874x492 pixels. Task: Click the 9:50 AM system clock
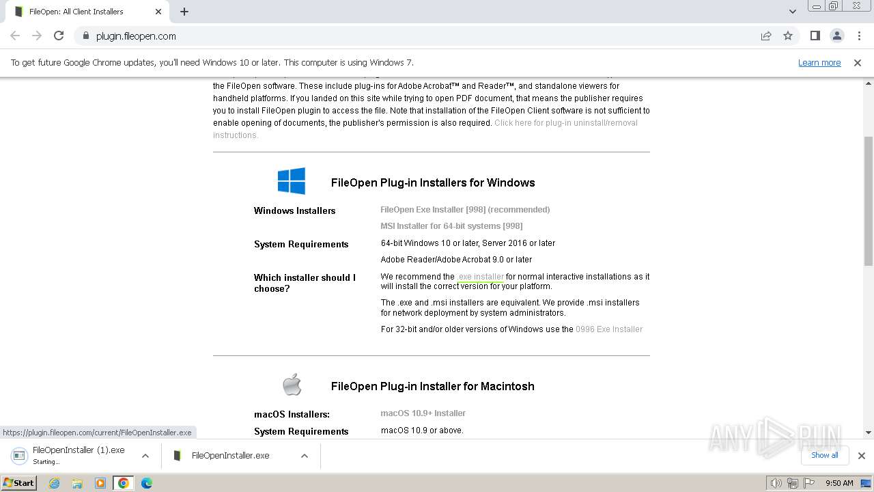(839, 483)
